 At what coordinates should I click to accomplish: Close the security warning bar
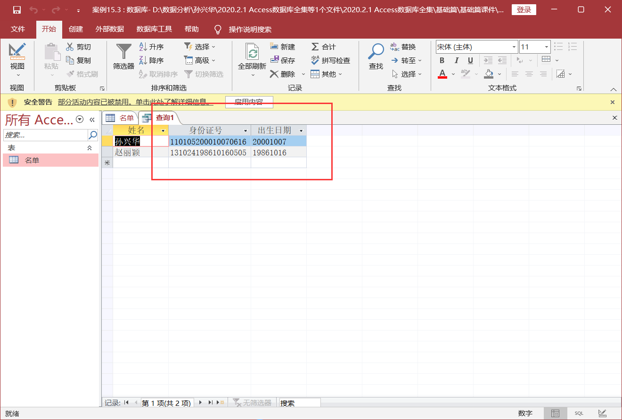[x=613, y=102]
